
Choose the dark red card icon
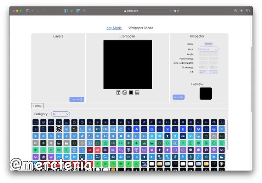click(90, 150)
